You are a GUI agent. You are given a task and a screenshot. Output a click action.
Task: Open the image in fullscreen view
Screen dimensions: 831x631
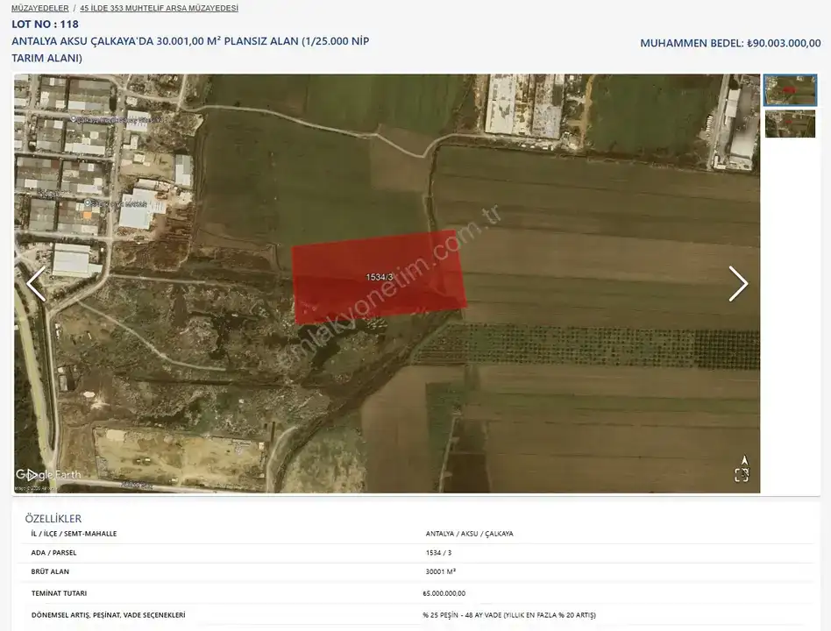742,475
